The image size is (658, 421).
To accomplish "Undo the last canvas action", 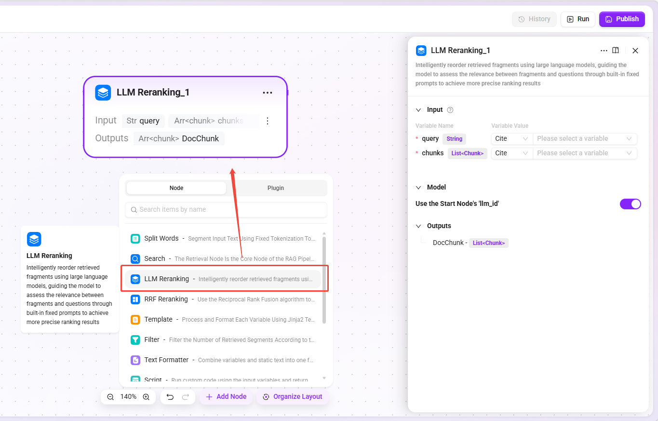I will tap(170, 396).
